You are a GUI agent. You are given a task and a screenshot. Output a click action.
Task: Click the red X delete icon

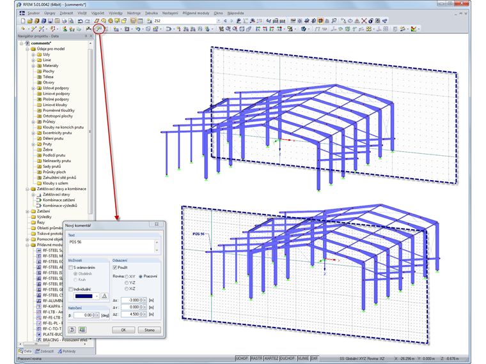[x=364, y=20]
